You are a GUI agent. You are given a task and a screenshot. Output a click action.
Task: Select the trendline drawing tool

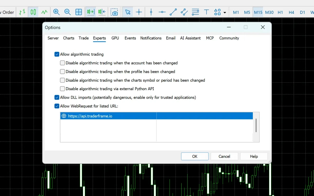pyautogui.click(x=173, y=12)
